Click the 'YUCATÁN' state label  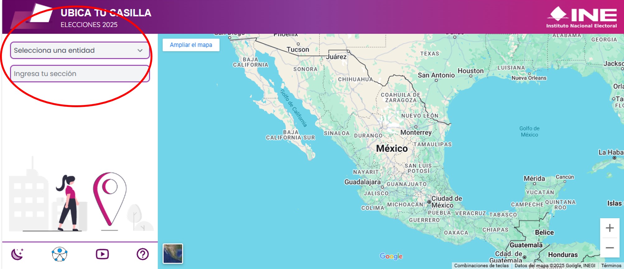pyautogui.click(x=540, y=192)
